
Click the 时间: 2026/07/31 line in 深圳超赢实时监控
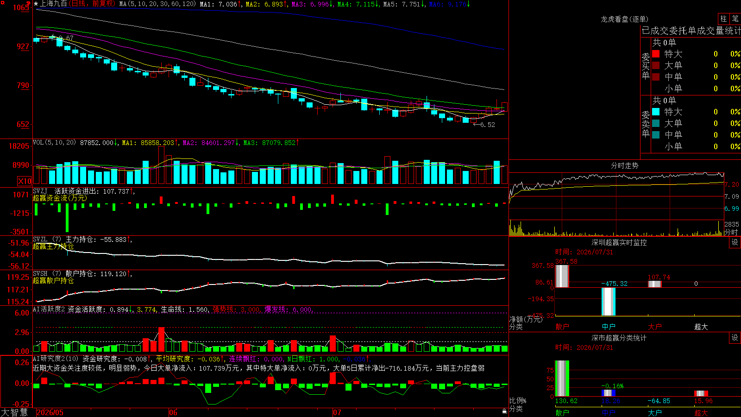click(584, 252)
